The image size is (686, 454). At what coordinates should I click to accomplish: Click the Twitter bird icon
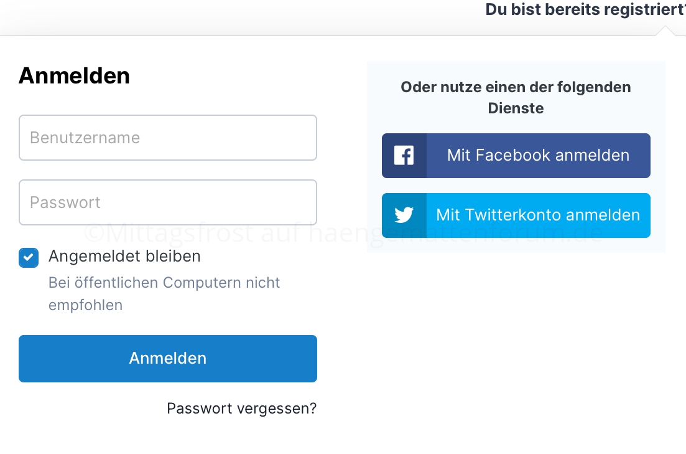tap(404, 215)
